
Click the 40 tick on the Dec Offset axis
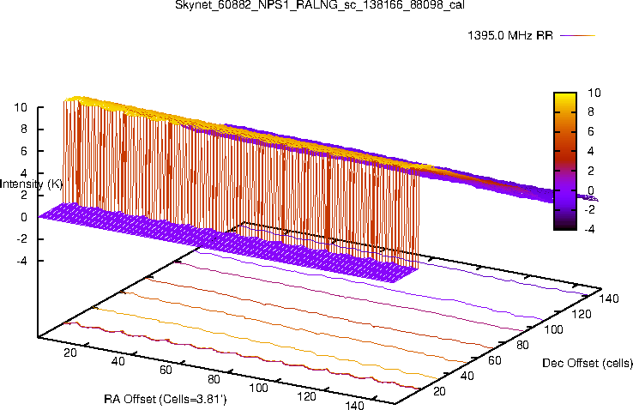(467, 376)
